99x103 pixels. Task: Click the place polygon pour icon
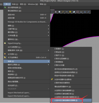point(74,12)
